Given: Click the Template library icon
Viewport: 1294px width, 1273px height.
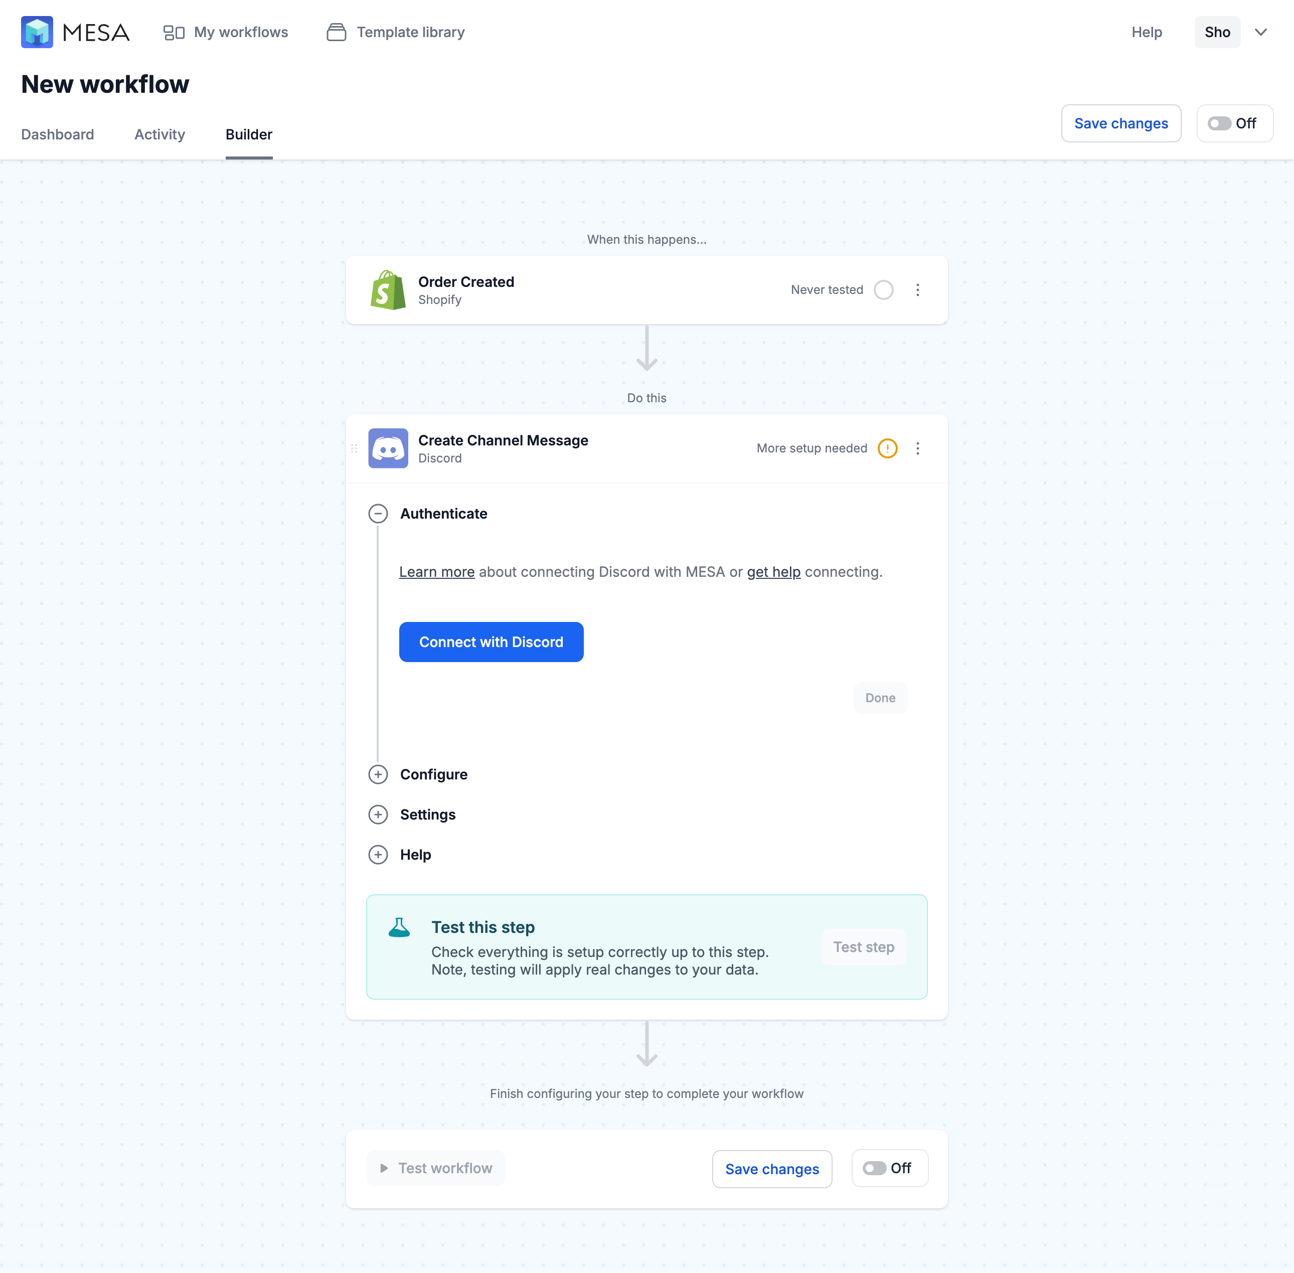Looking at the screenshot, I should [x=336, y=32].
